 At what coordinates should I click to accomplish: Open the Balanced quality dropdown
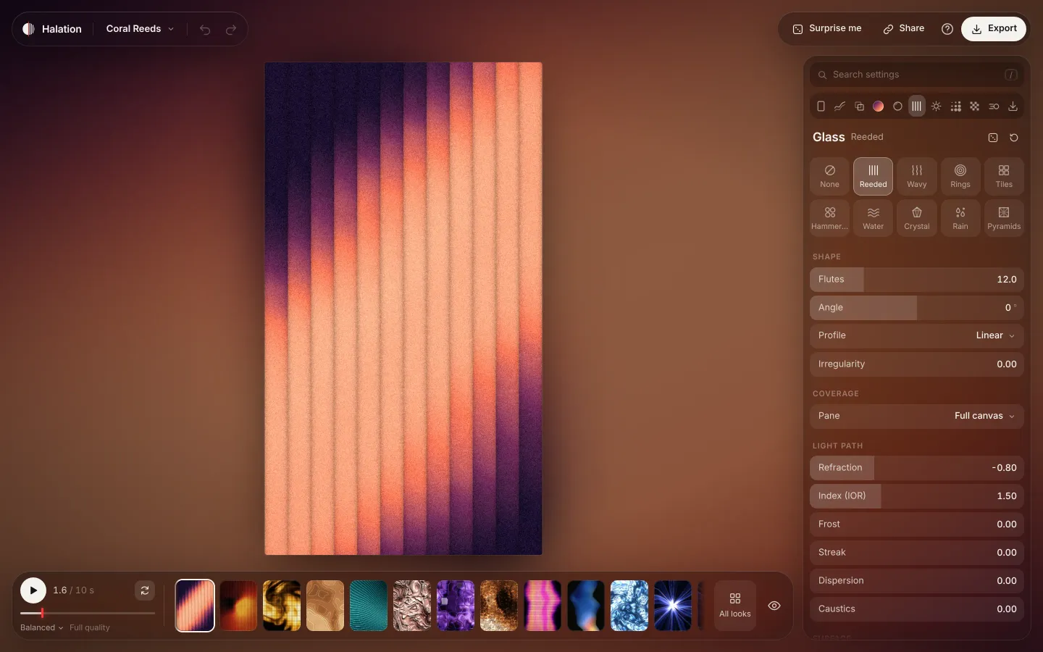[x=41, y=627]
